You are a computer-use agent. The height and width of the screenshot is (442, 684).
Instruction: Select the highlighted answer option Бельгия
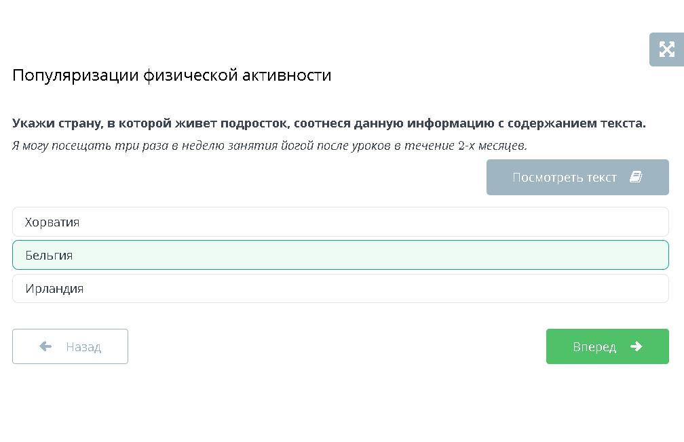(x=340, y=255)
